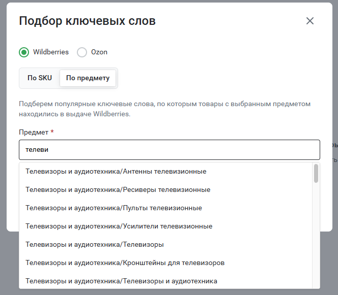Screen dimensions: 338x295
Task: Choose Ресиверы телевизионные from suggestions
Action: [165, 190]
